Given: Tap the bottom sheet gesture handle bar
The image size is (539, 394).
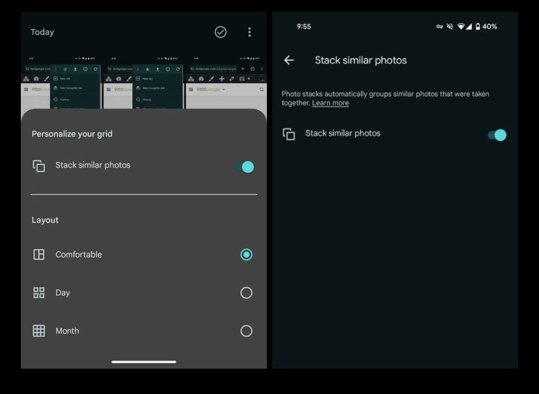Looking at the screenshot, I should 144,361.
